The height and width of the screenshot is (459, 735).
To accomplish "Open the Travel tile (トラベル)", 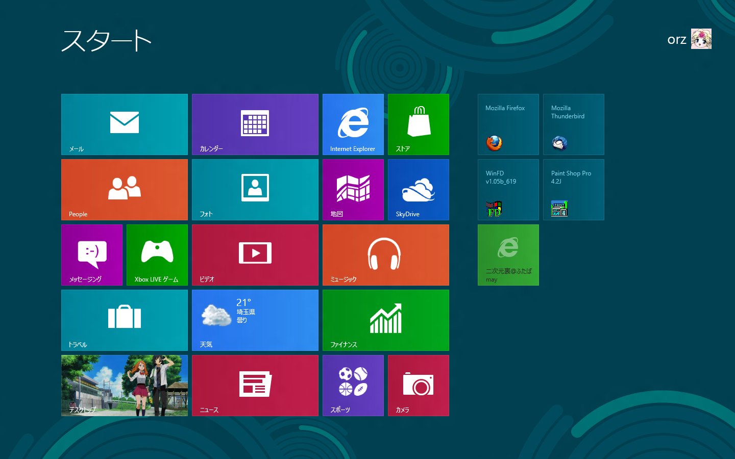I will pyautogui.click(x=125, y=320).
